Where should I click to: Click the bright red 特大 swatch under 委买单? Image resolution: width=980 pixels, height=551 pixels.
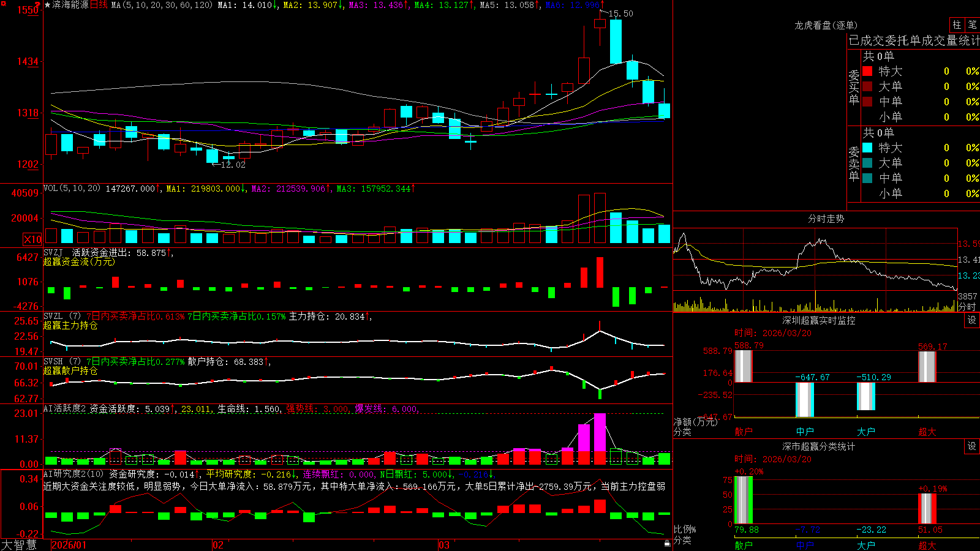[867, 71]
